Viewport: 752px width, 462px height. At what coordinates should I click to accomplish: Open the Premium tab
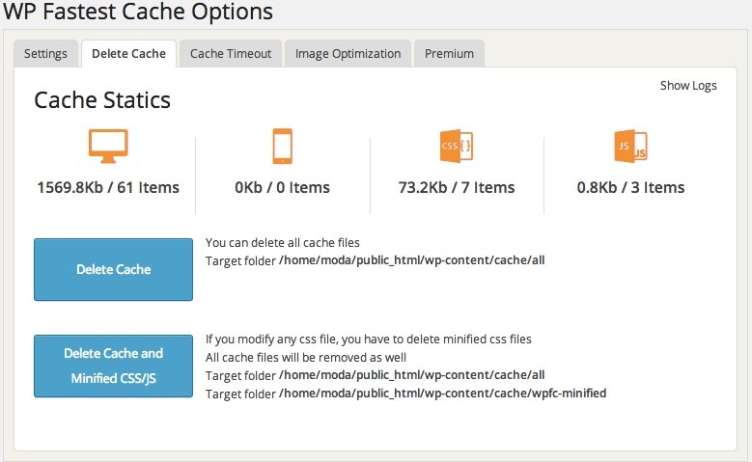[449, 54]
